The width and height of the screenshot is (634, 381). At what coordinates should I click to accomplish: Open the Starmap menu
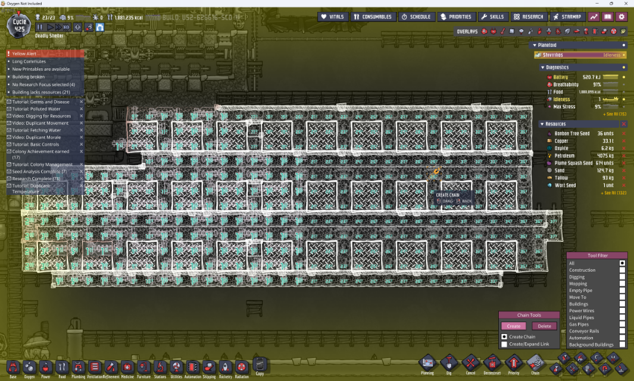click(x=567, y=17)
